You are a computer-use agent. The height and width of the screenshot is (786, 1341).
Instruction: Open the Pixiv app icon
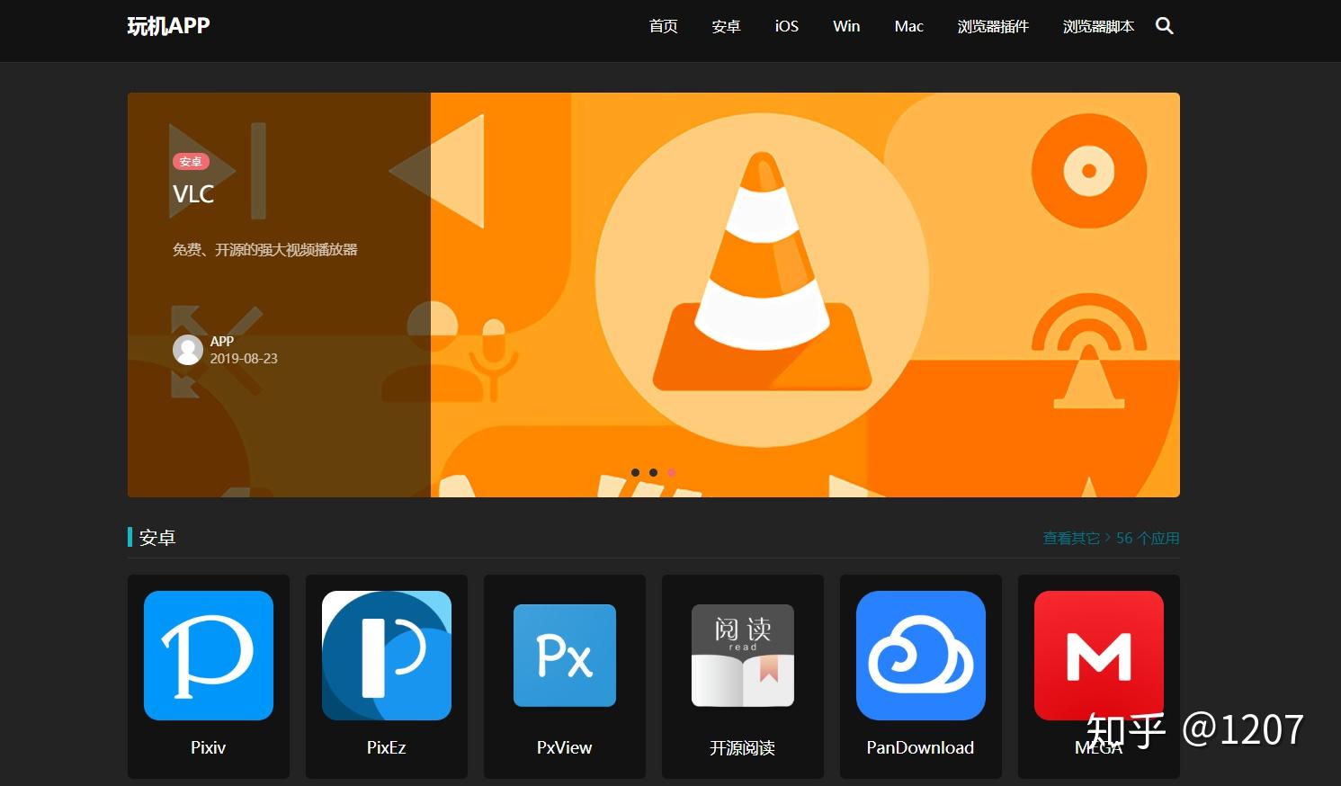coord(209,656)
